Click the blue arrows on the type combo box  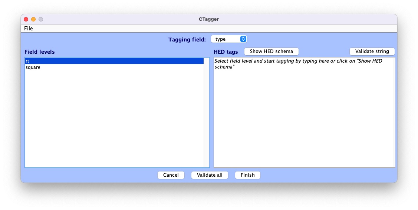click(243, 39)
